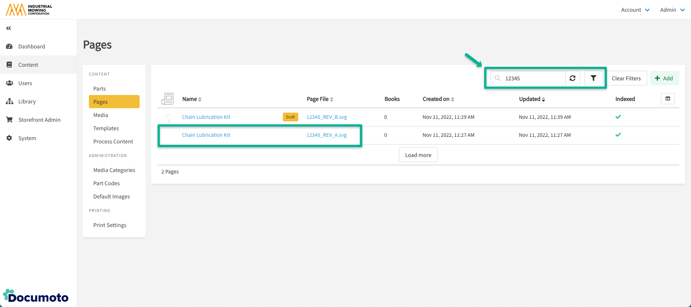Select Print Settings in the submenu
The width and height of the screenshot is (691, 307).
coord(110,225)
